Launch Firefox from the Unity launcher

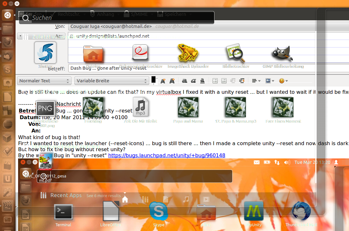8,42
